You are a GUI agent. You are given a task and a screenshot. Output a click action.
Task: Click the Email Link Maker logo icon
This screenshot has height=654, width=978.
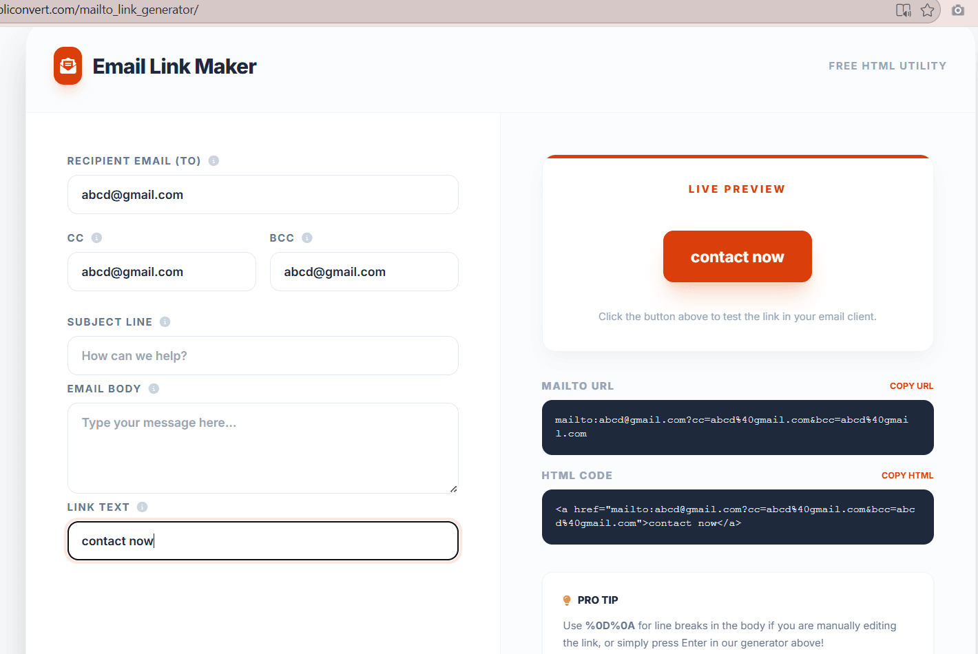coord(67,66)
